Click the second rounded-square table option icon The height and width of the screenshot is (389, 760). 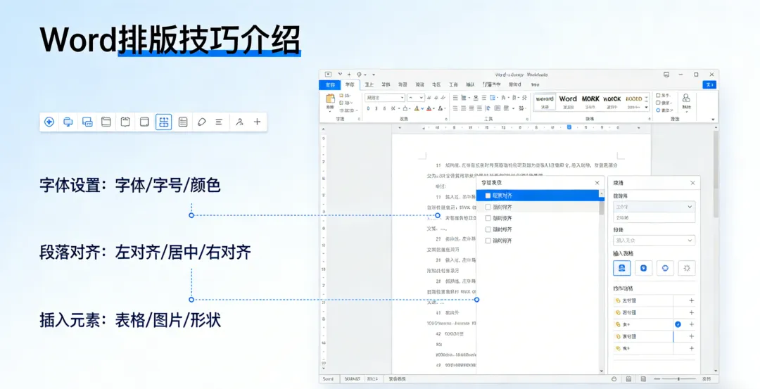644,268
